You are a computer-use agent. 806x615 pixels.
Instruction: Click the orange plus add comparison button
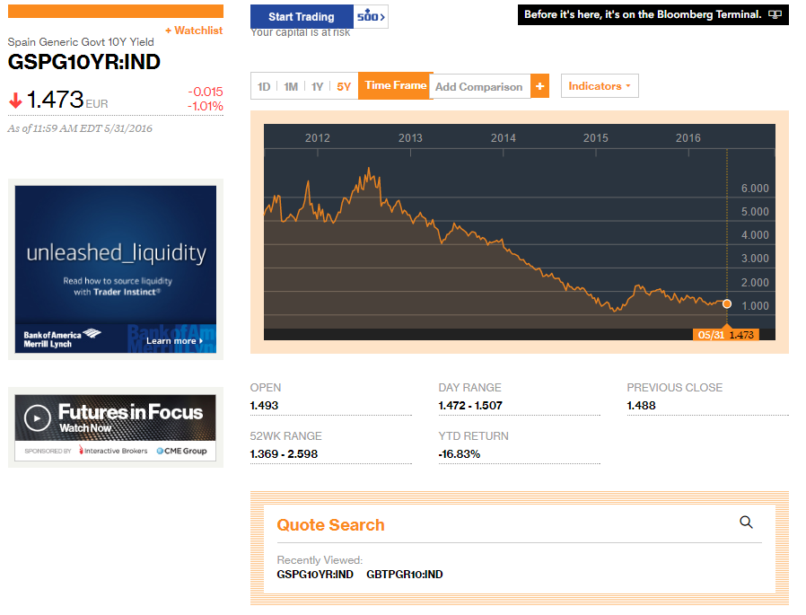[539, 86]
